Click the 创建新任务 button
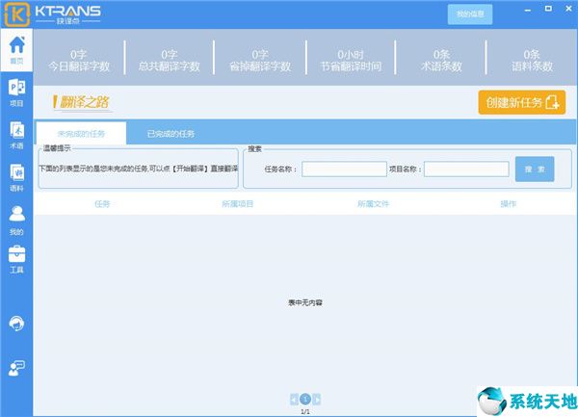The height and width of the screenshot is (417, 578). point(521,103)
